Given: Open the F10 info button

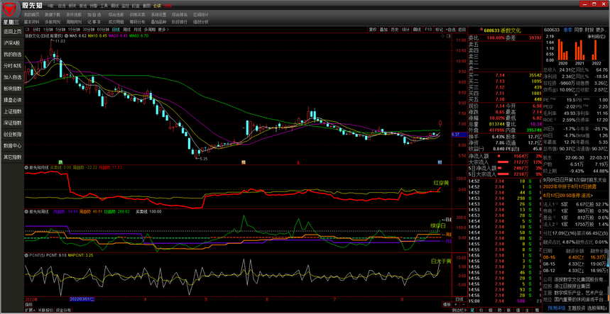Looking at the screenshot, I should [428, 30].
